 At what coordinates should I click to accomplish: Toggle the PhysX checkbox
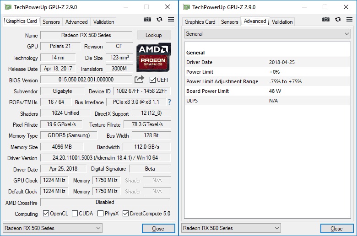(x=100, y=214)
